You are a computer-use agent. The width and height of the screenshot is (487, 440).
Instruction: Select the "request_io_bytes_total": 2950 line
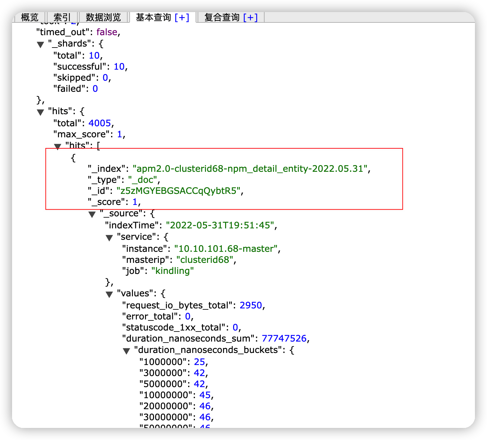point(194,305)
